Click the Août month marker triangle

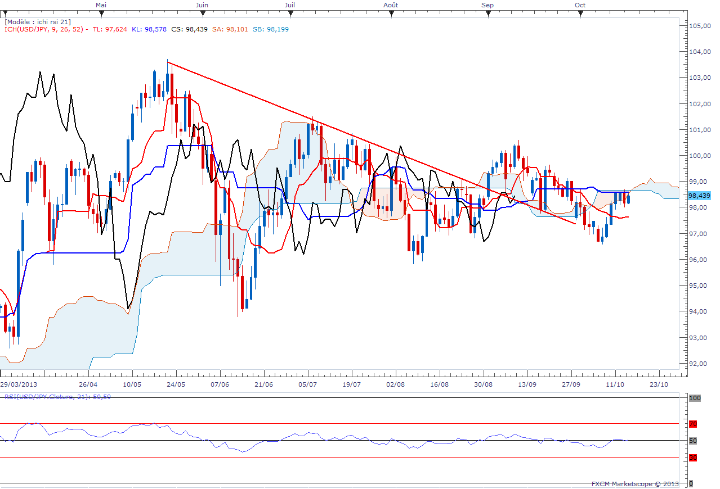(390, 13)
